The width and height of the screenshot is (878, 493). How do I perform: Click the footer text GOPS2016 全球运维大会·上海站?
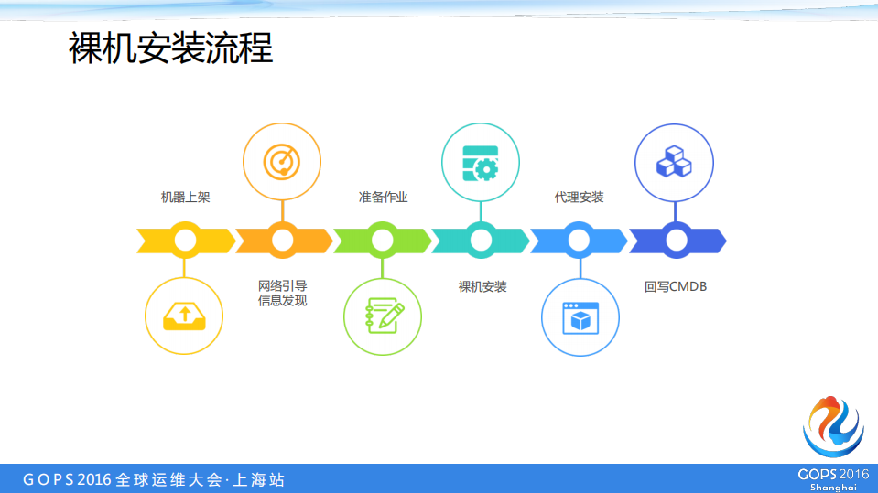(x=154, y=479)
